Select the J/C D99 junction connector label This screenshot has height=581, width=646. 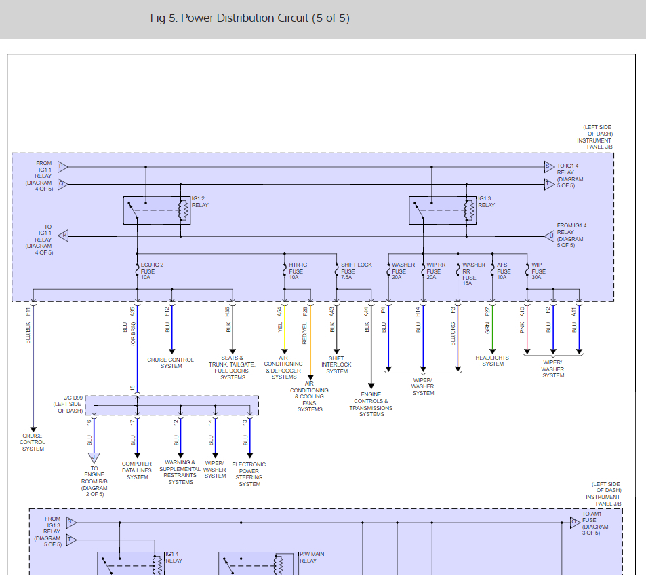pyautogui.click(x=68, y=403)
